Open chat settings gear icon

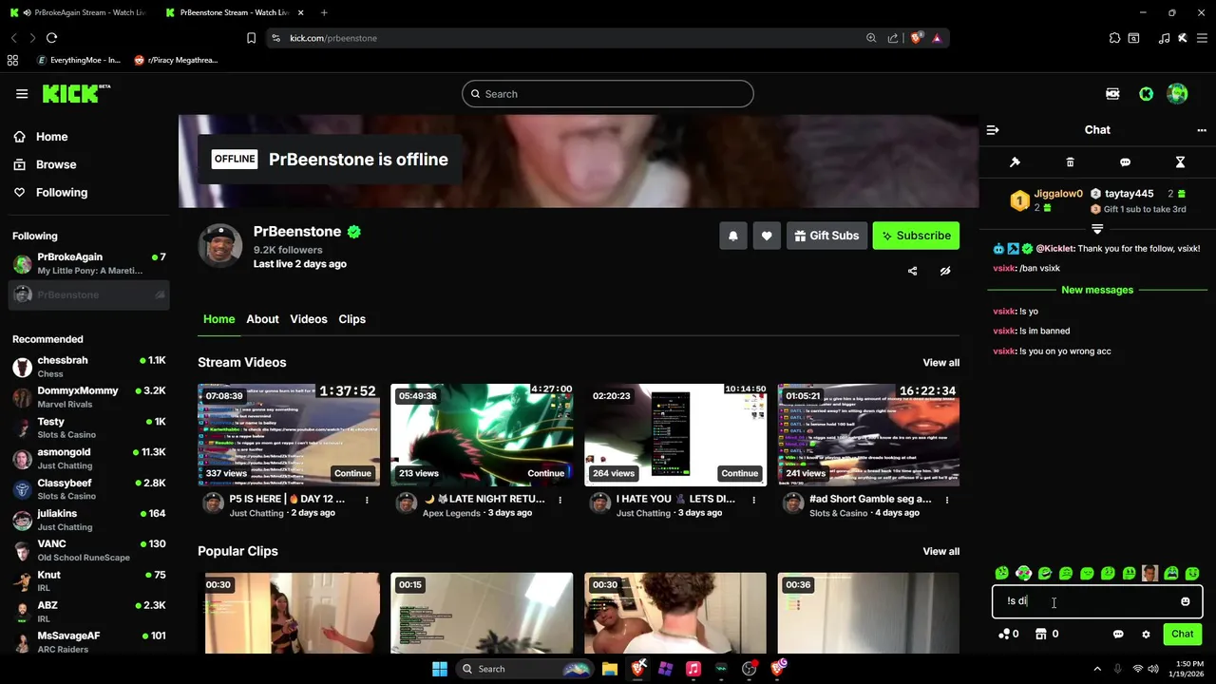point(1146,634)
